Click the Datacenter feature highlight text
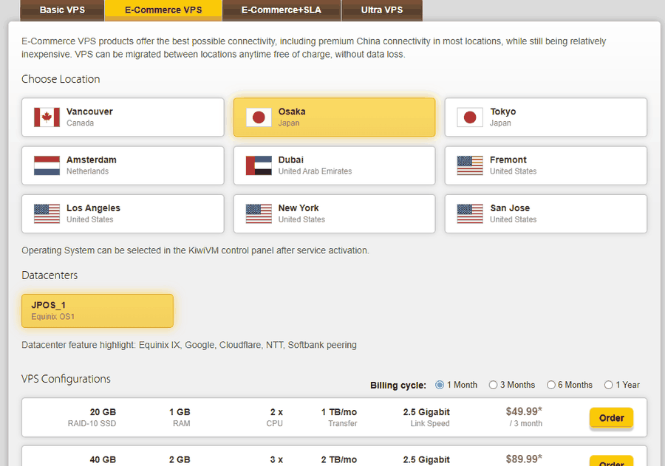 point(189,345)
